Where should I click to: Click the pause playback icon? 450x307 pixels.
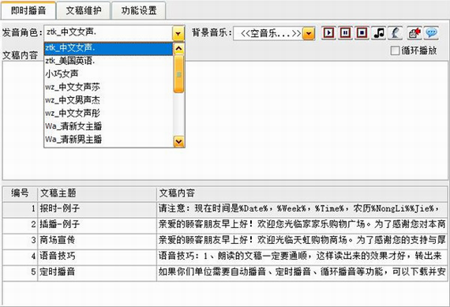click(x=345, y=32)
